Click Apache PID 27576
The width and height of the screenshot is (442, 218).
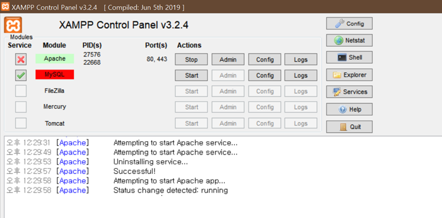tap(92, 54)
